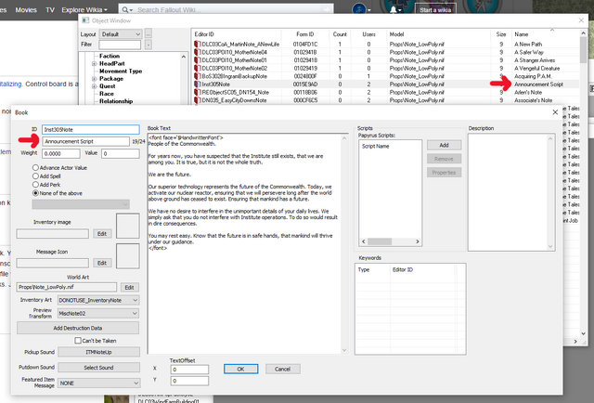Click the Object Window title icon

pos(85,20)
